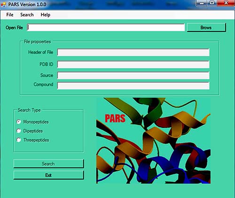Open the File menu
Screen dimensions: 235x198
click(10, 15)
